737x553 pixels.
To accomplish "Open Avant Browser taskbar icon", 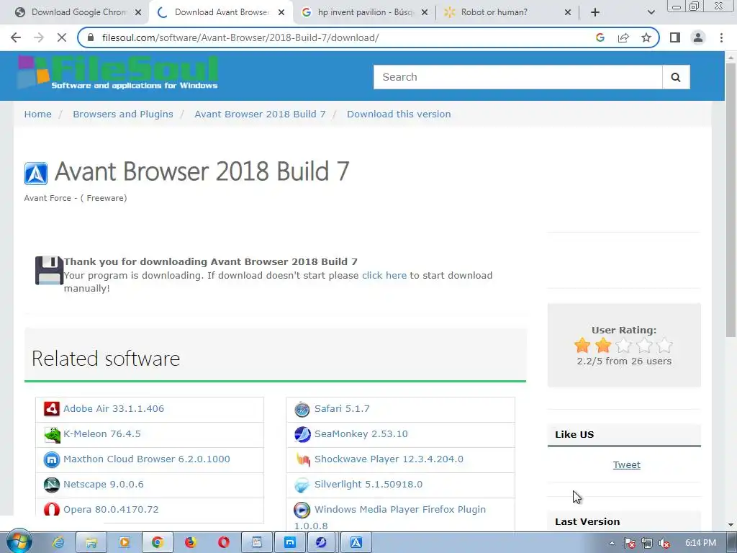I will pyautogui.click(x=356, y=543).
